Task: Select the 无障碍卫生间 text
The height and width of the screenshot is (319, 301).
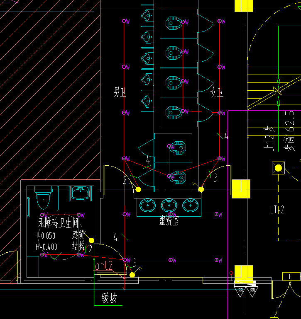Action: click(x=58, y=223)
